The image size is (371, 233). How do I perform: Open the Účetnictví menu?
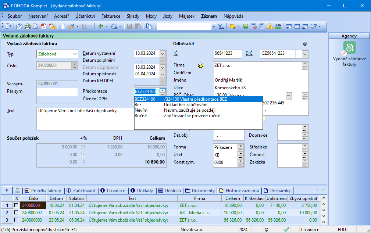pyautogui.click(x=85, y=16)
